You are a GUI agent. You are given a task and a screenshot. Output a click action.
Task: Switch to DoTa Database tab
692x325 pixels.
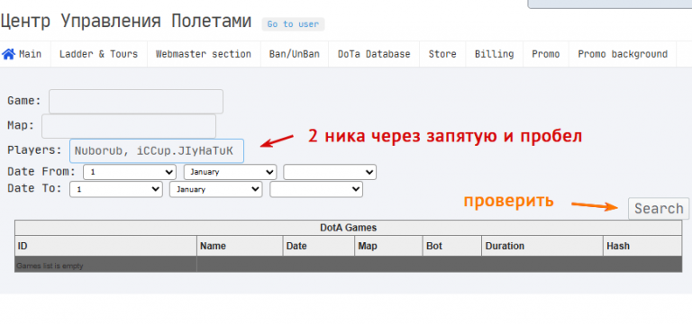[x=374, y=54]
